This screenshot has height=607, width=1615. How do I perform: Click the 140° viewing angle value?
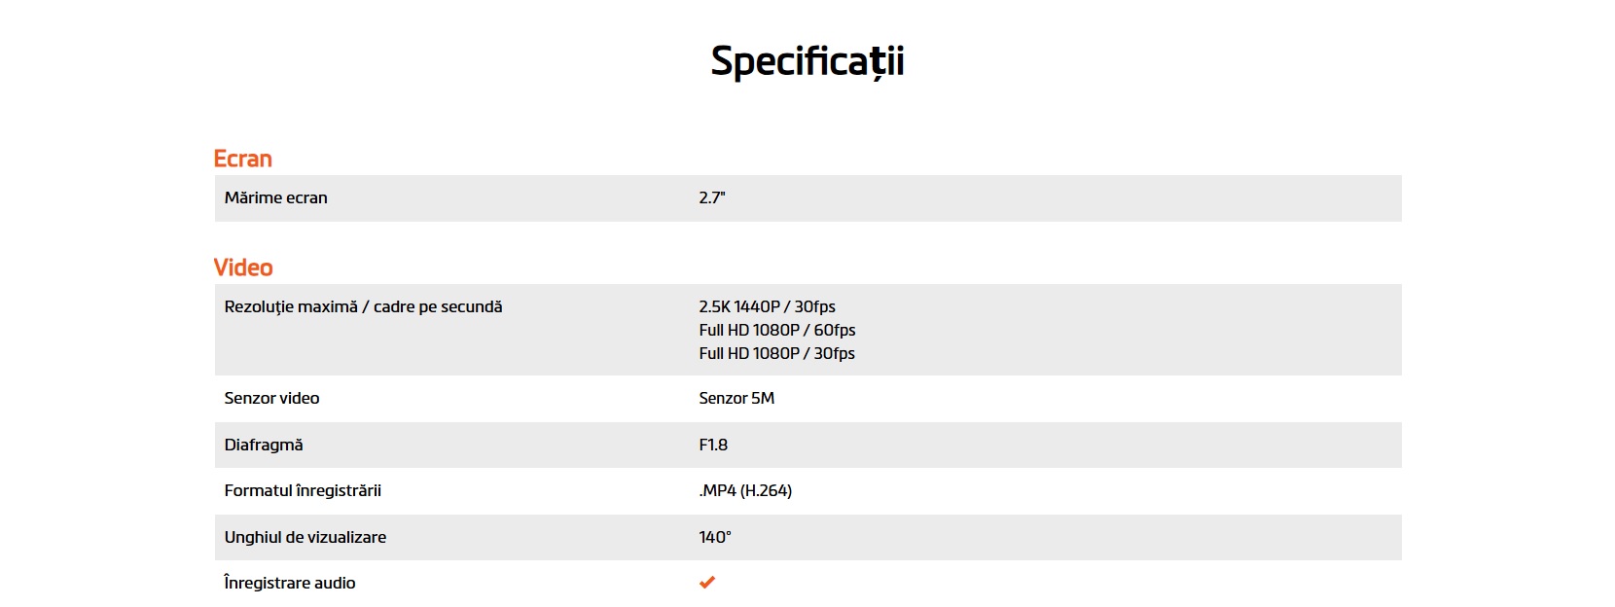714,537
